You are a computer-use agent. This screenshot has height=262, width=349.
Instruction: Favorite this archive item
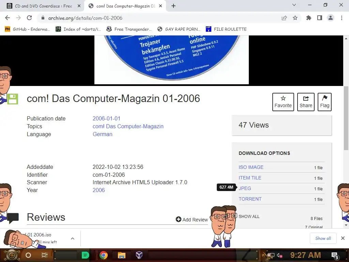[x=283, y=102]
